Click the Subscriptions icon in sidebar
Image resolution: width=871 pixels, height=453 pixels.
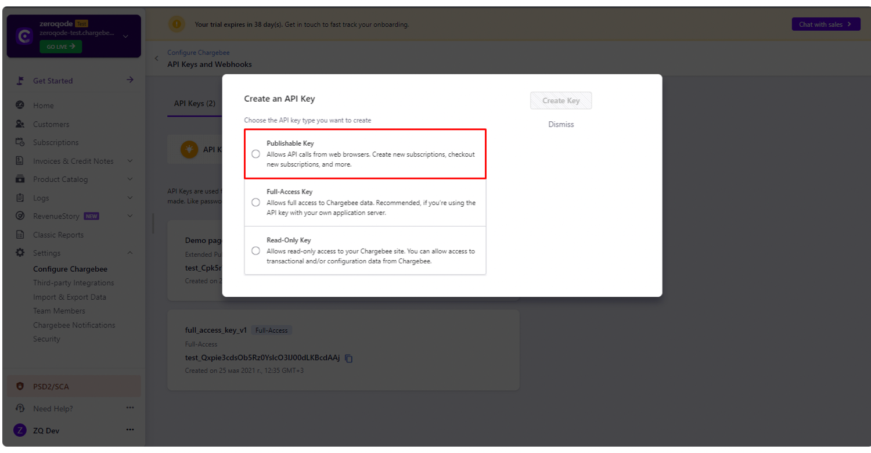coord(20,142)
